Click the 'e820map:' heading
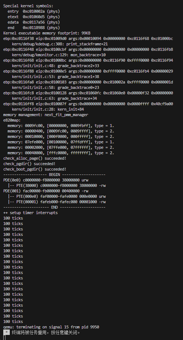This screenshot has height=340, width=183. point(12,120)
